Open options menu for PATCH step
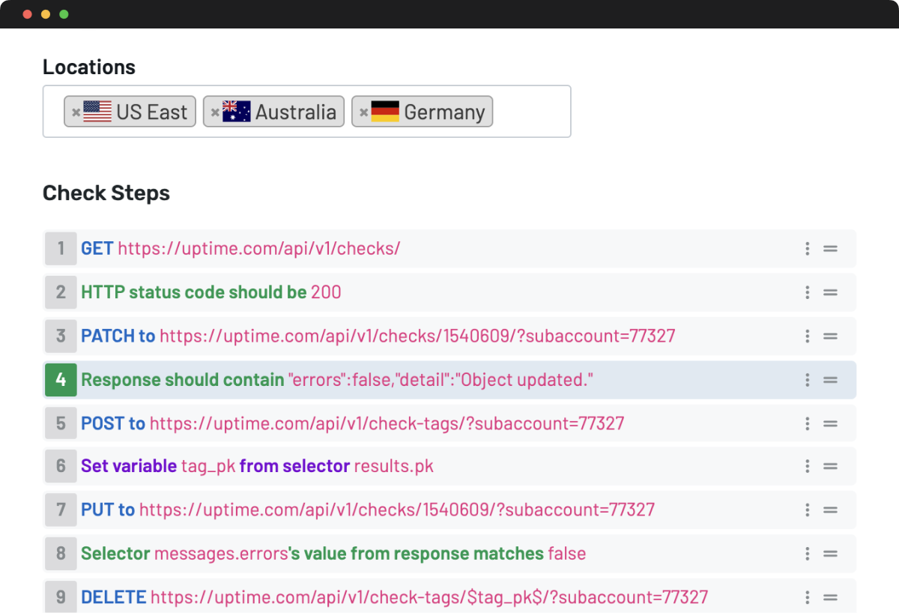Image resolution: width=899 pixels, height=613 pixels. (807, 336)
